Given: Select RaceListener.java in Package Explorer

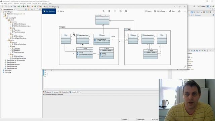Looking at the screenshot, I should point(19,52).
